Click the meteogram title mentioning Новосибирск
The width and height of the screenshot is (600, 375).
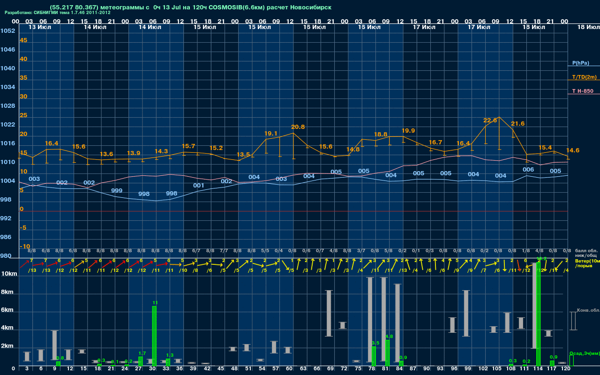190,7
